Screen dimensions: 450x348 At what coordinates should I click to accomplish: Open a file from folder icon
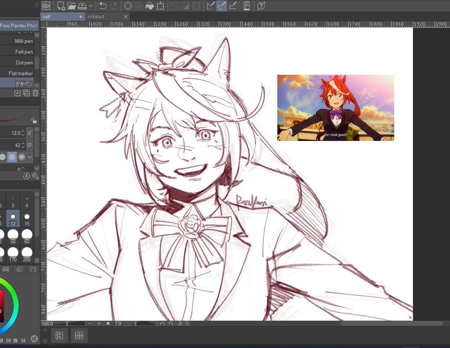point(72,6)
